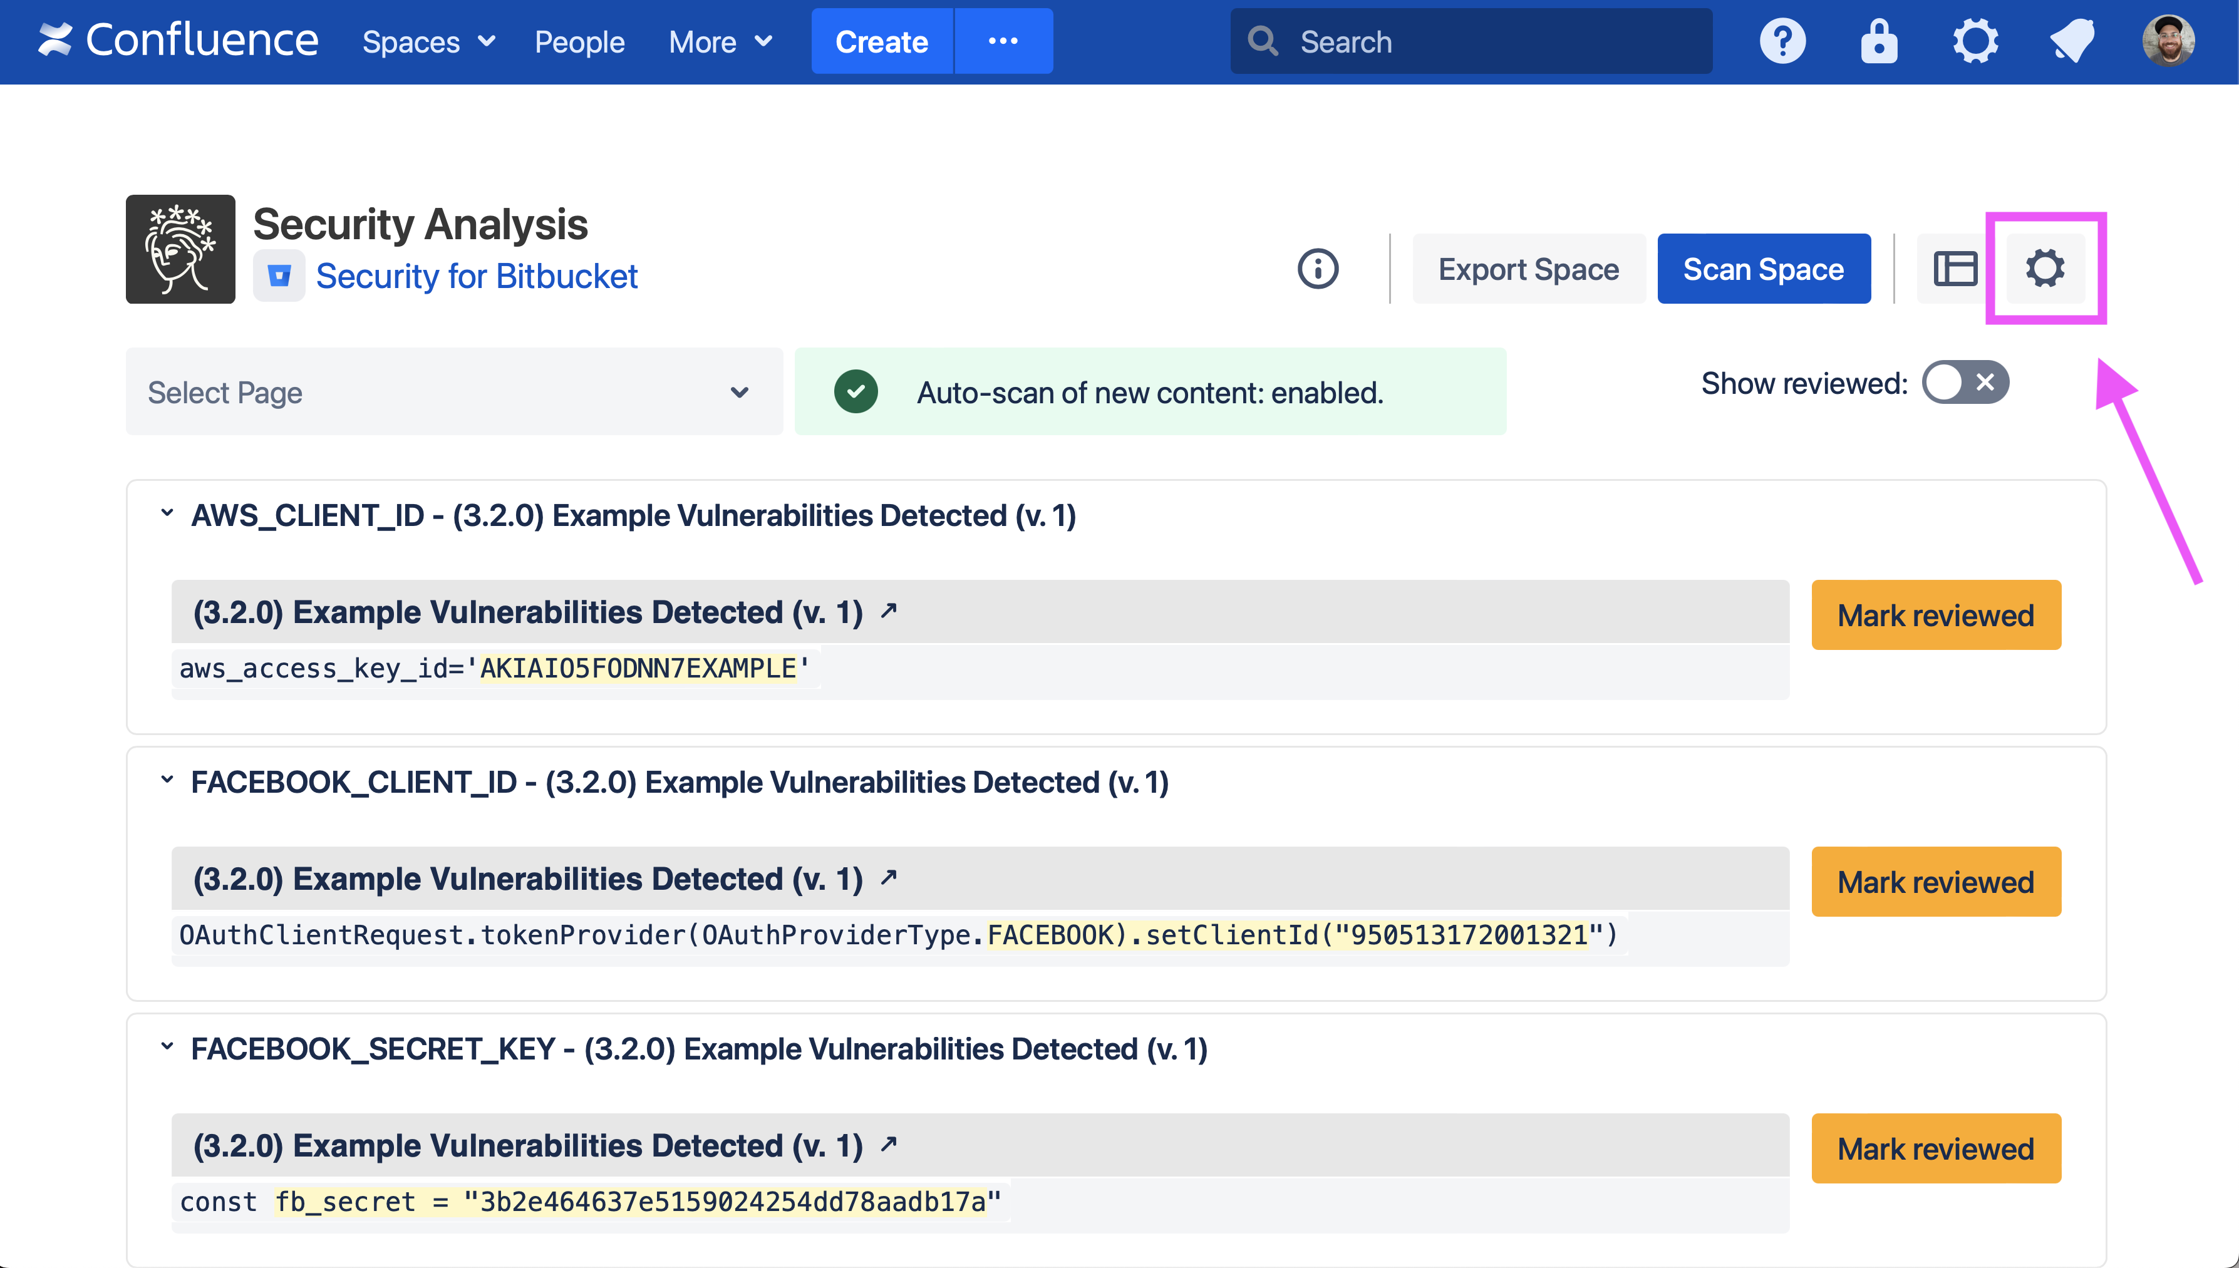Open the help question mark icon
The height and width of the screenshot is (1268, 2239).
click(x=1782, y=41)
